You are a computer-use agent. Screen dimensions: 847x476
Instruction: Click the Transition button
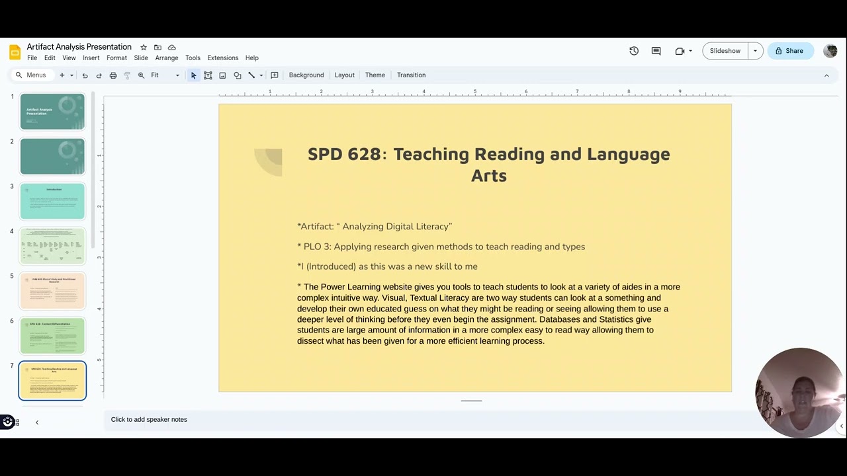(x=411, y=75)
